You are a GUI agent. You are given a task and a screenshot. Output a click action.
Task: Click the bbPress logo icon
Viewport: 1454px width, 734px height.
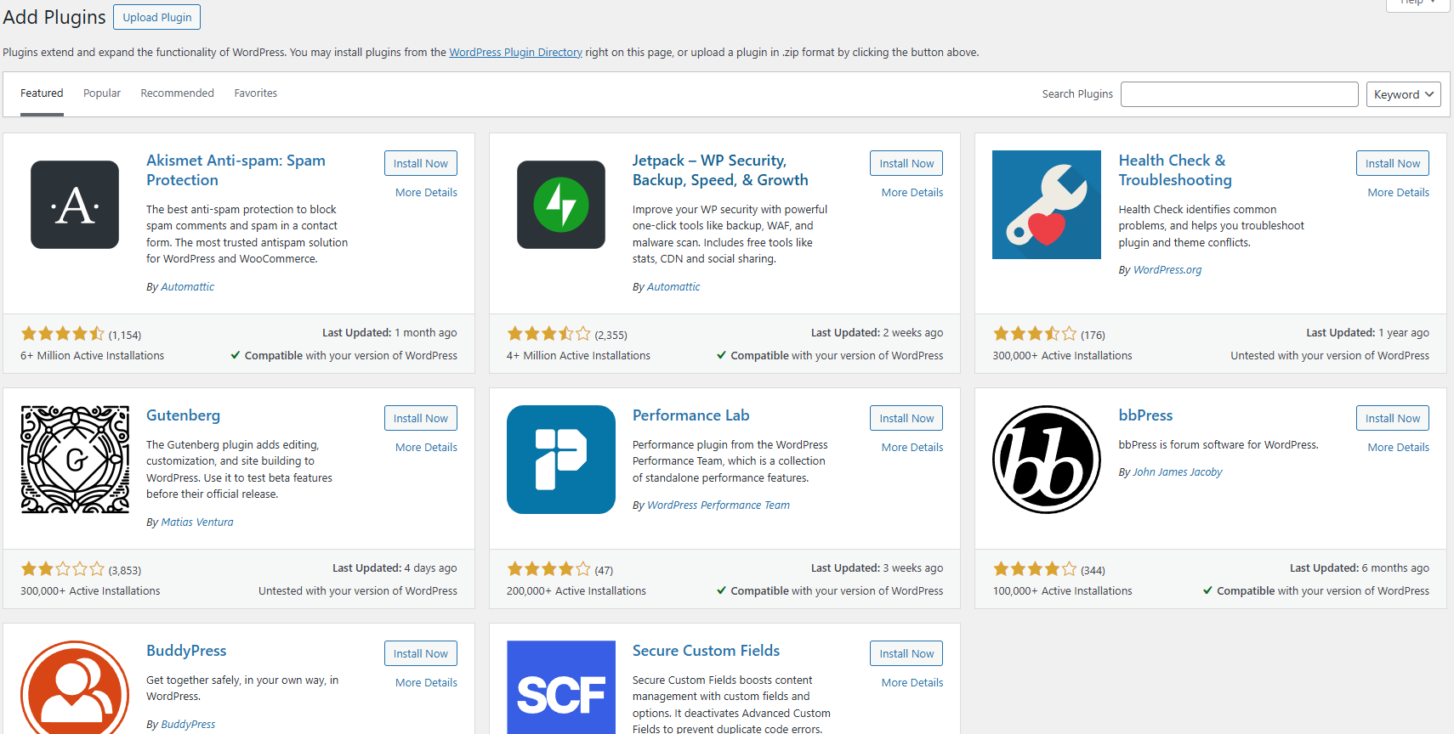click(1047, 460)
